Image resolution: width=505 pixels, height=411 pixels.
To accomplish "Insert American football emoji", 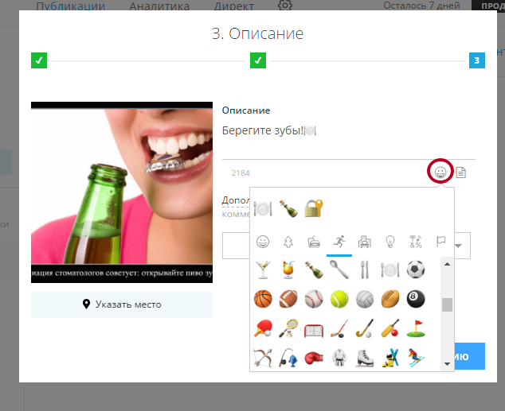I will [x=288, y=299].
